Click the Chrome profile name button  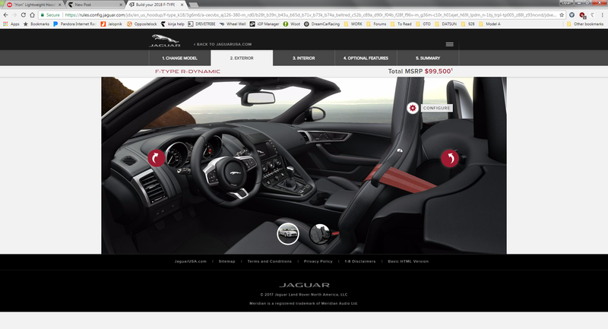566,3
